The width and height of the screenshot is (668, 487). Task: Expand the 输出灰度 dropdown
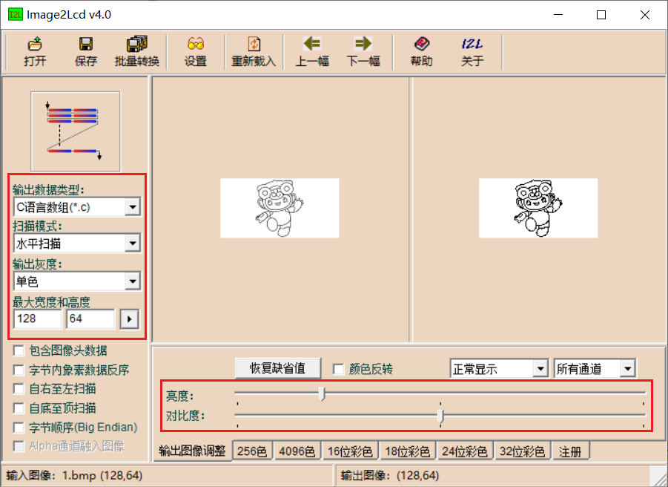pos(133,281)
